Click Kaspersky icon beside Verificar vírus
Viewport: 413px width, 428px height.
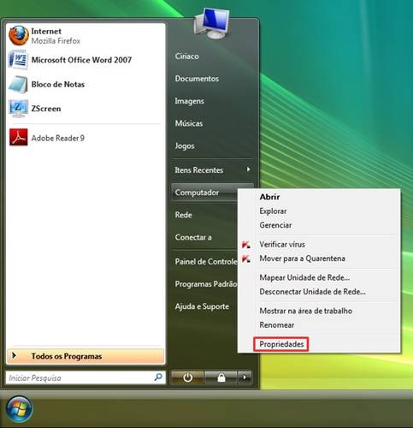(246, 245)
